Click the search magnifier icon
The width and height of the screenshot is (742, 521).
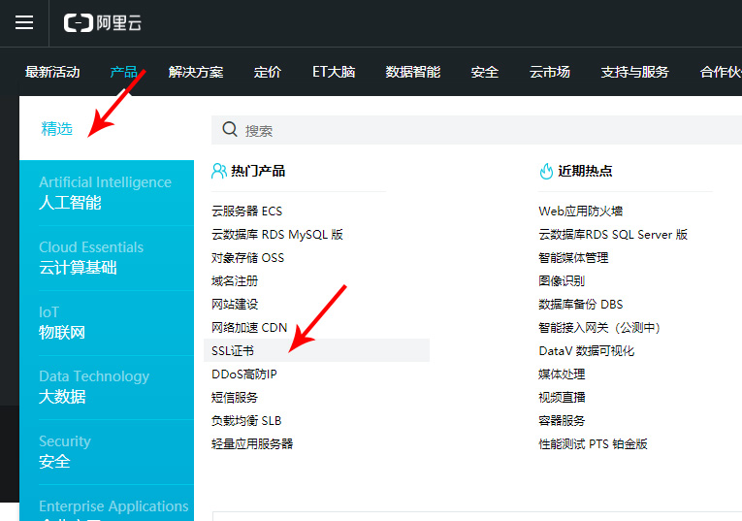(230, 129)
